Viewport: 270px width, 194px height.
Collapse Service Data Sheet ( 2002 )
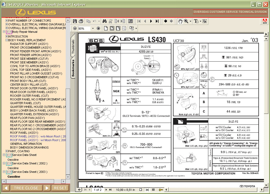(x=4, y=163)
